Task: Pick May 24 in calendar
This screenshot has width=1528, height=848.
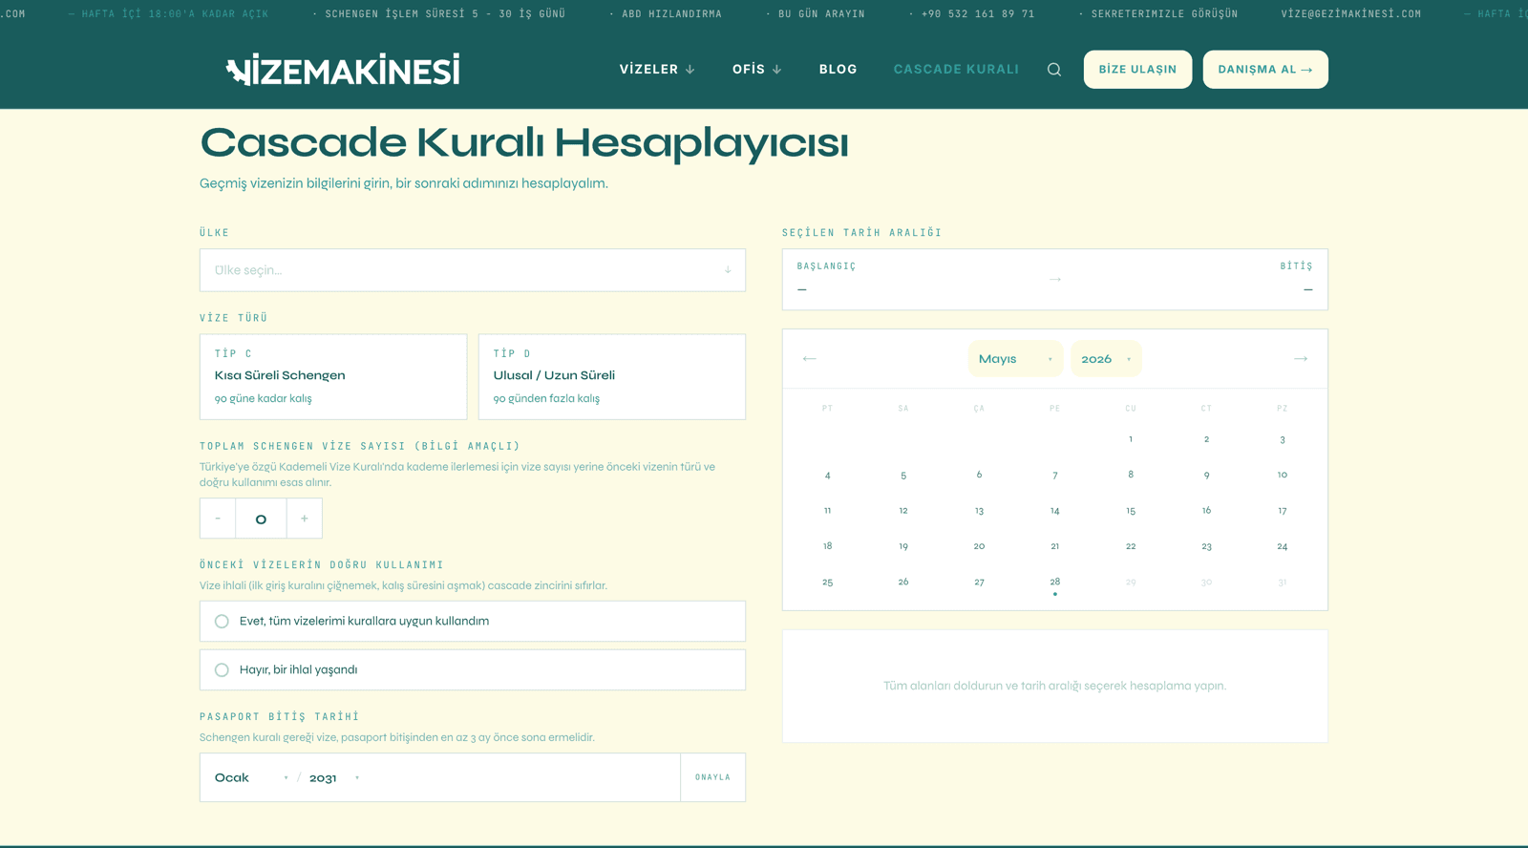Action: 1283,546
